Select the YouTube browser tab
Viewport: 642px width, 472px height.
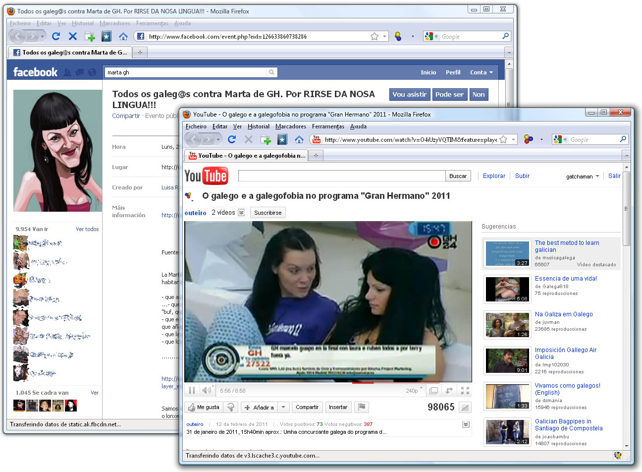pos(246,156)
